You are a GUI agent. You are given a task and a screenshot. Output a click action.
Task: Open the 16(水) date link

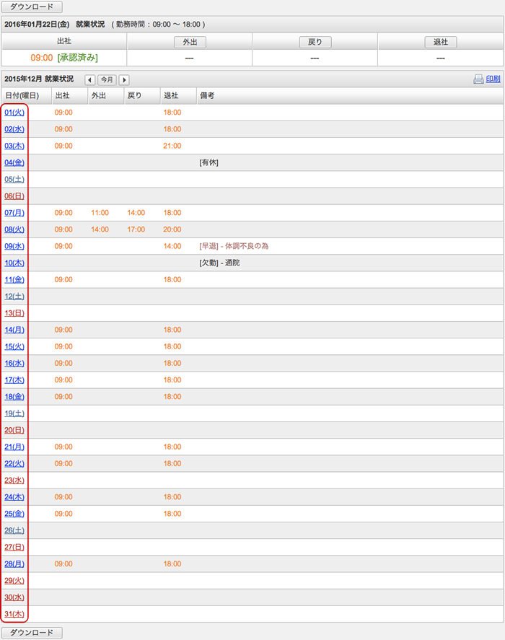point(14,363)
